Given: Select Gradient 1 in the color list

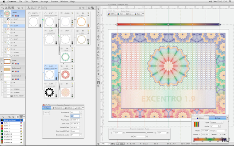Looking at the screenshot, I should coord(11,134).
